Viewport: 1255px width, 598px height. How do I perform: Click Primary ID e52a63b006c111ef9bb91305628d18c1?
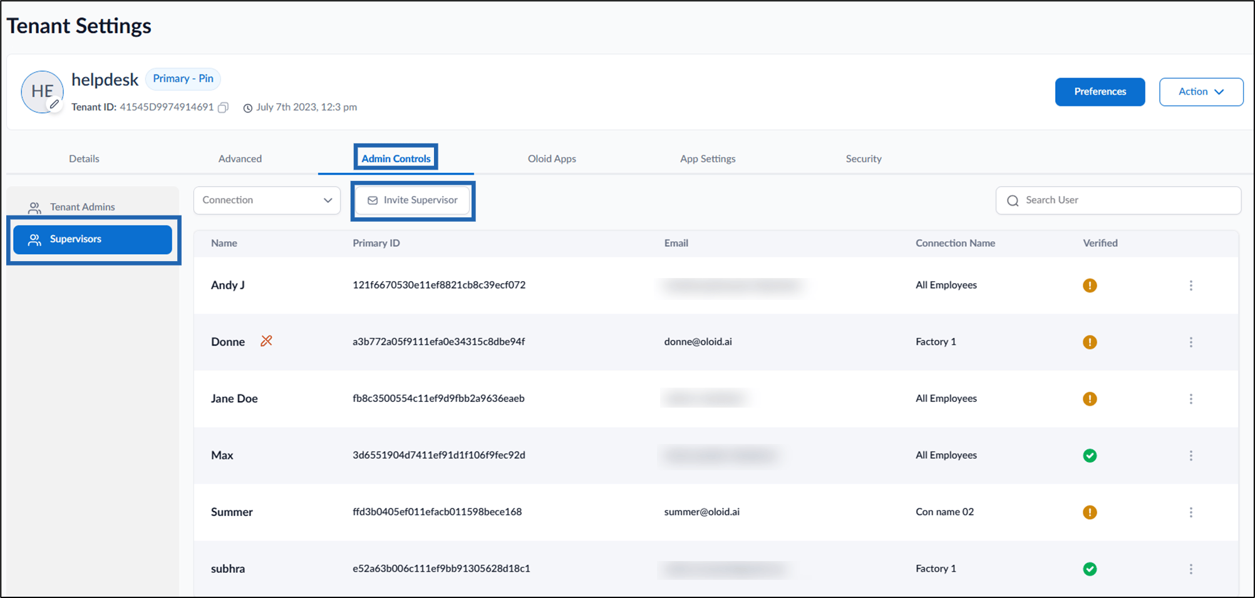tap(442, 569)
